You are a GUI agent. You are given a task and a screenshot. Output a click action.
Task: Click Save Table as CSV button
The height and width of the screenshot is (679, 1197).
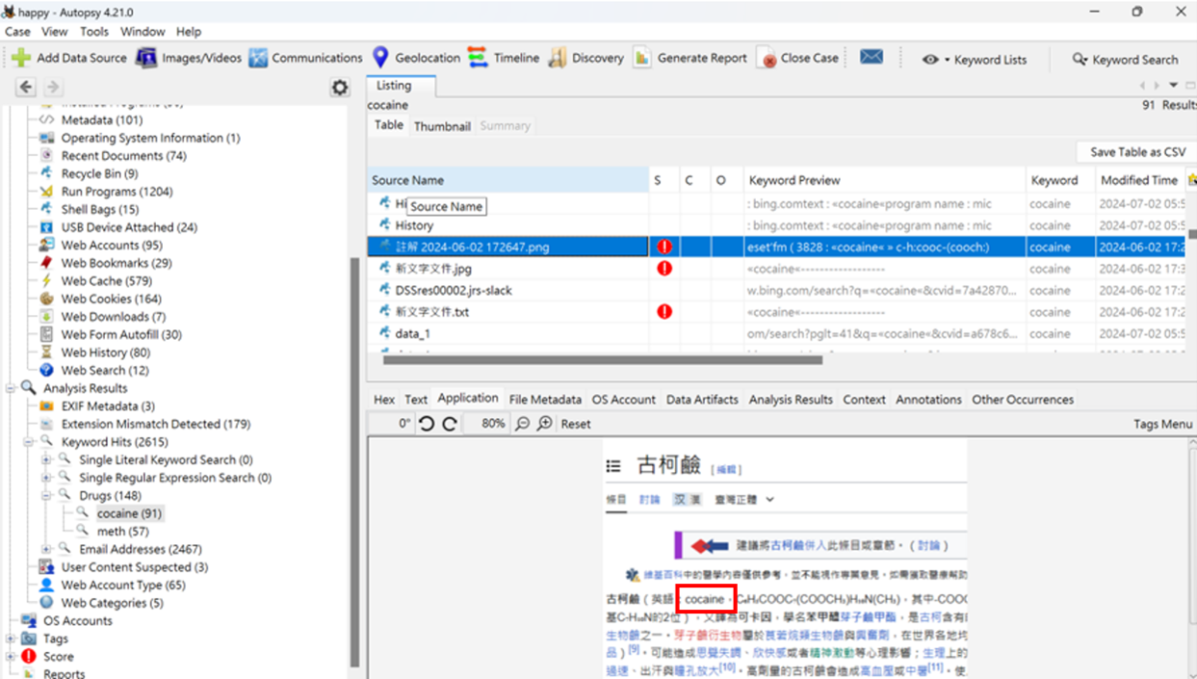(1137, 152)
